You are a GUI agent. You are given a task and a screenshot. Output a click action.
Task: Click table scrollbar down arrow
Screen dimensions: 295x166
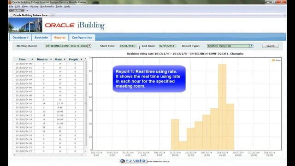85,151
